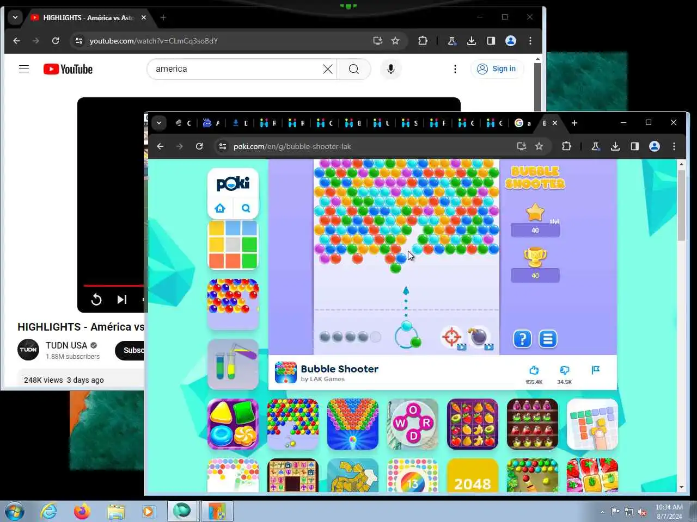Close the active Bubble Shooter tab
Viewport: 697px width, 522px height.
[555, 123]
